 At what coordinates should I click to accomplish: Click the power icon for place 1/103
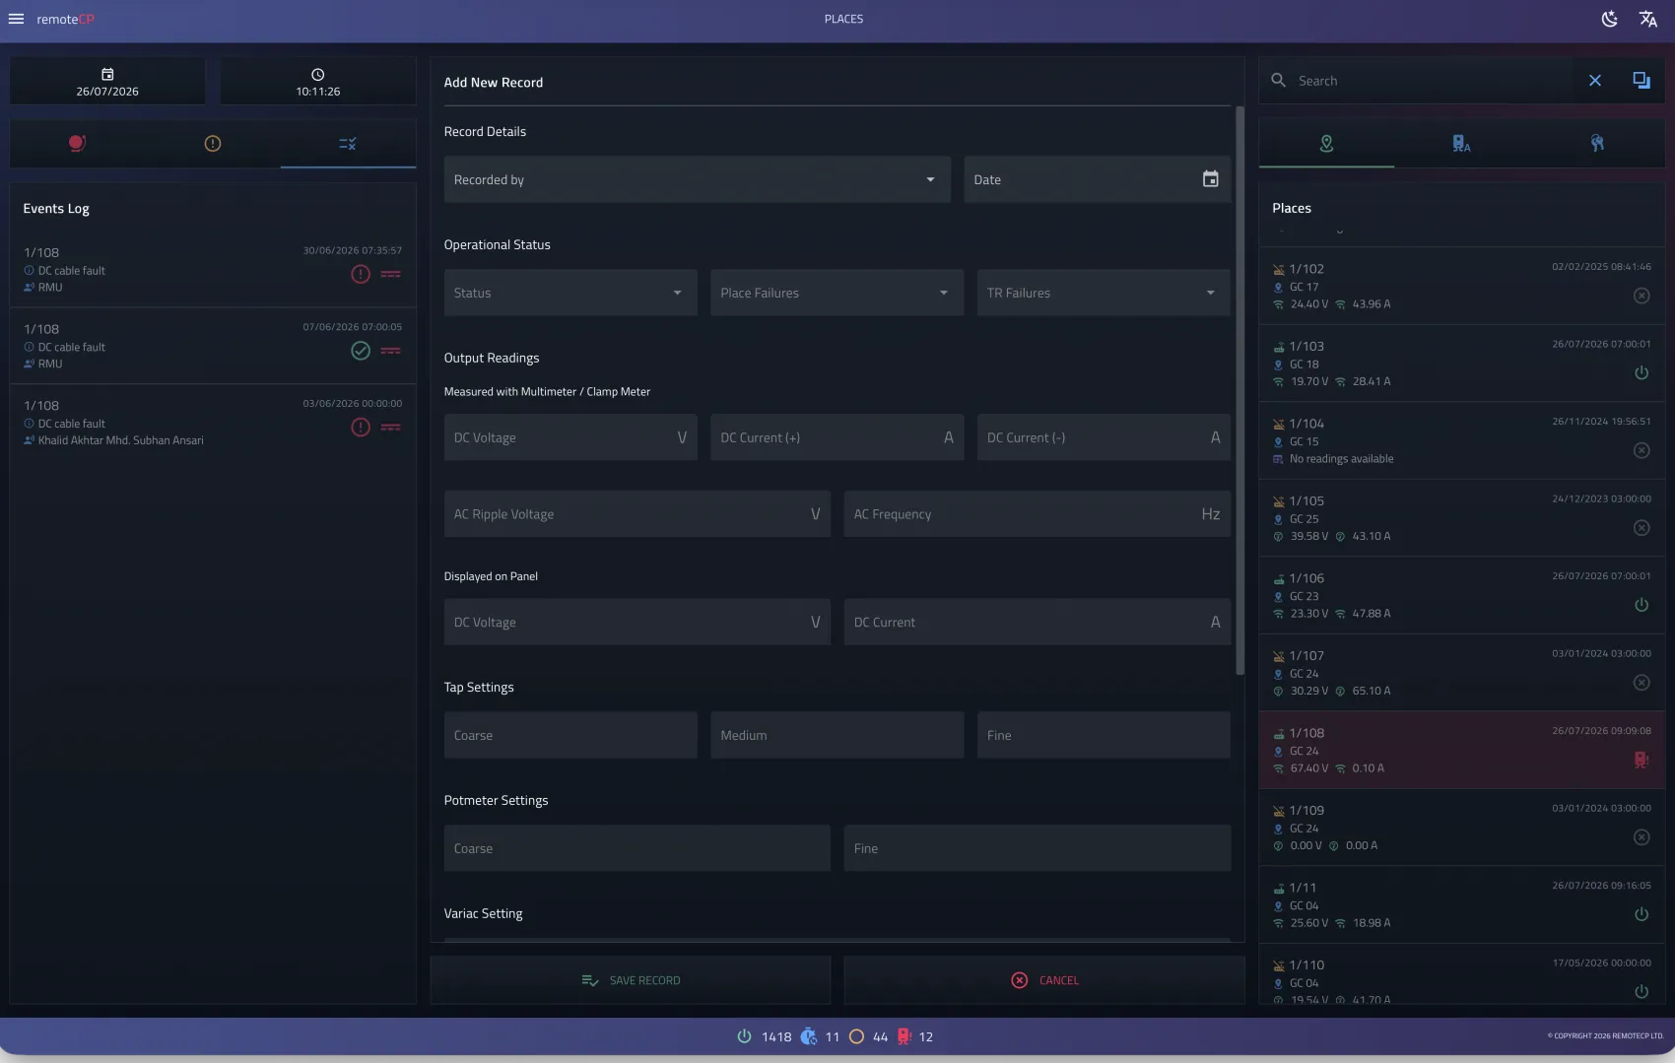[x=1641, y=373]
